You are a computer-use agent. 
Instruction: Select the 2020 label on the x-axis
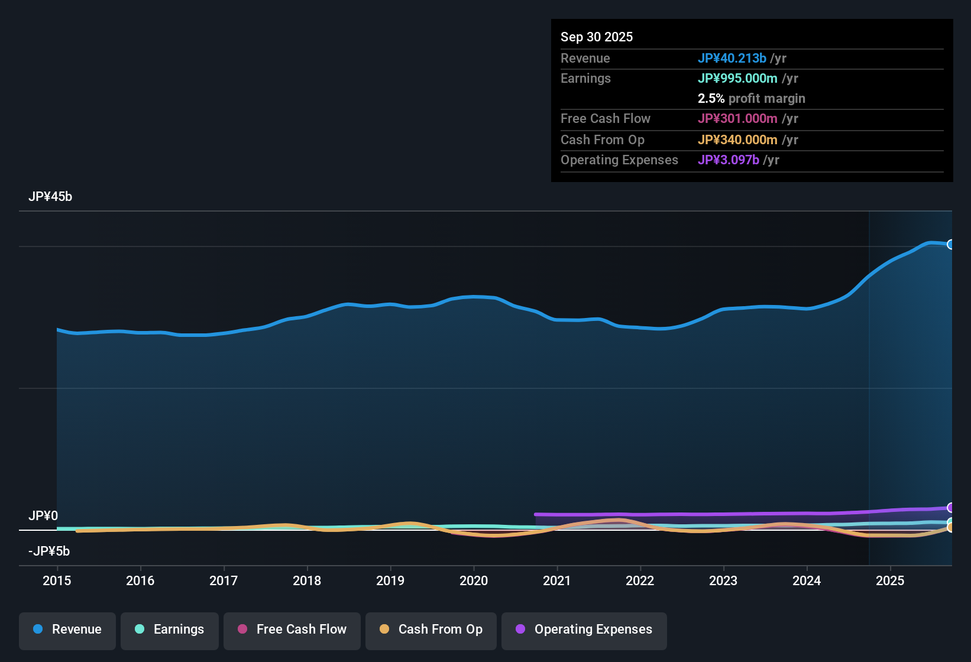474,581
